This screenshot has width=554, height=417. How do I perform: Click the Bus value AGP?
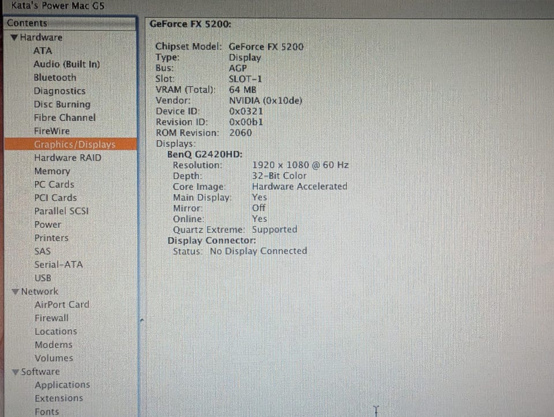point(238,68)
